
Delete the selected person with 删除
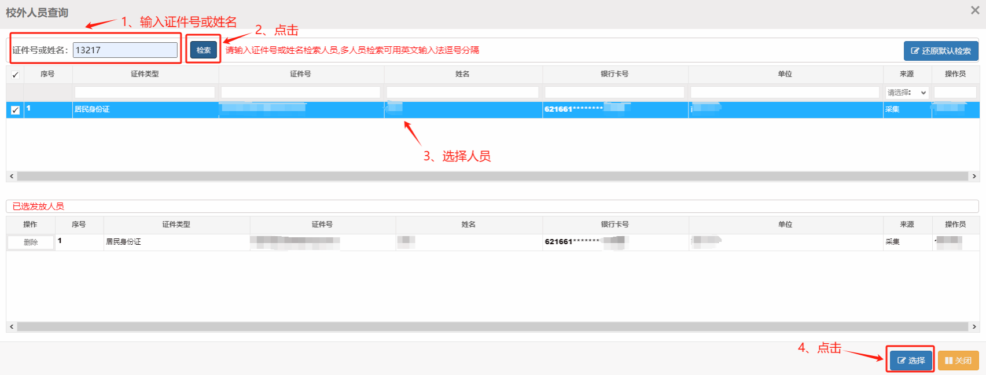31,242
